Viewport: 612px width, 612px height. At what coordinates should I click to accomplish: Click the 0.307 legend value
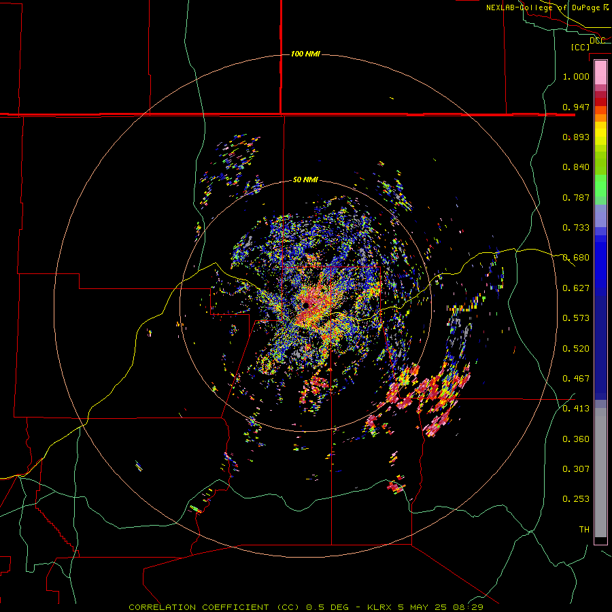pos(576,469)
